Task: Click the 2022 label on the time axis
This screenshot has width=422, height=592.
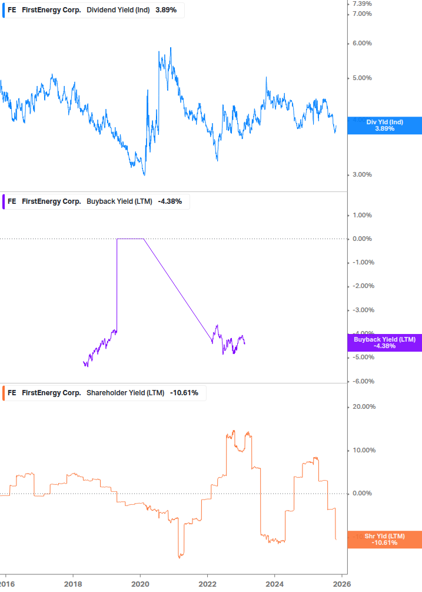Action: pos(207,584)
